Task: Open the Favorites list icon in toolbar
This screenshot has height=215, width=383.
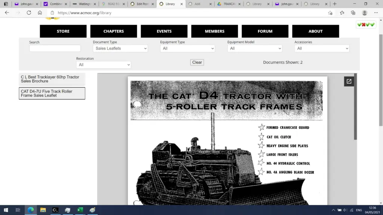Action: [342, 13]
